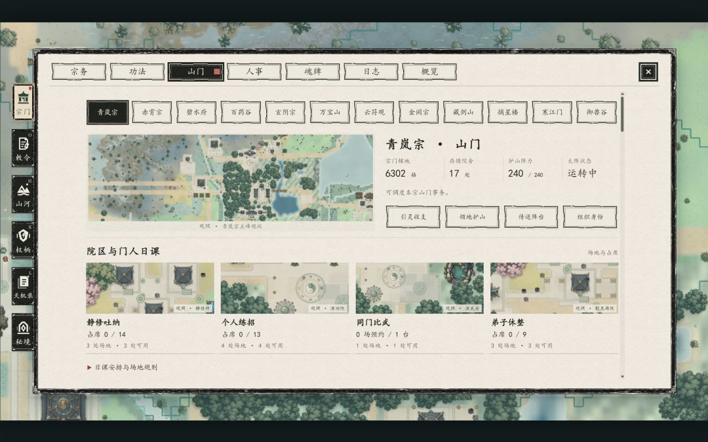Click the scrollbar down arrow

click(x=622, y=376)
